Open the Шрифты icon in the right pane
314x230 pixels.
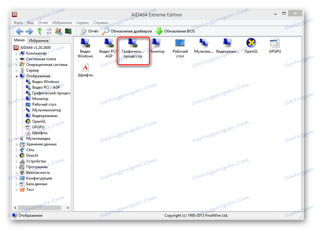[85, 70]
